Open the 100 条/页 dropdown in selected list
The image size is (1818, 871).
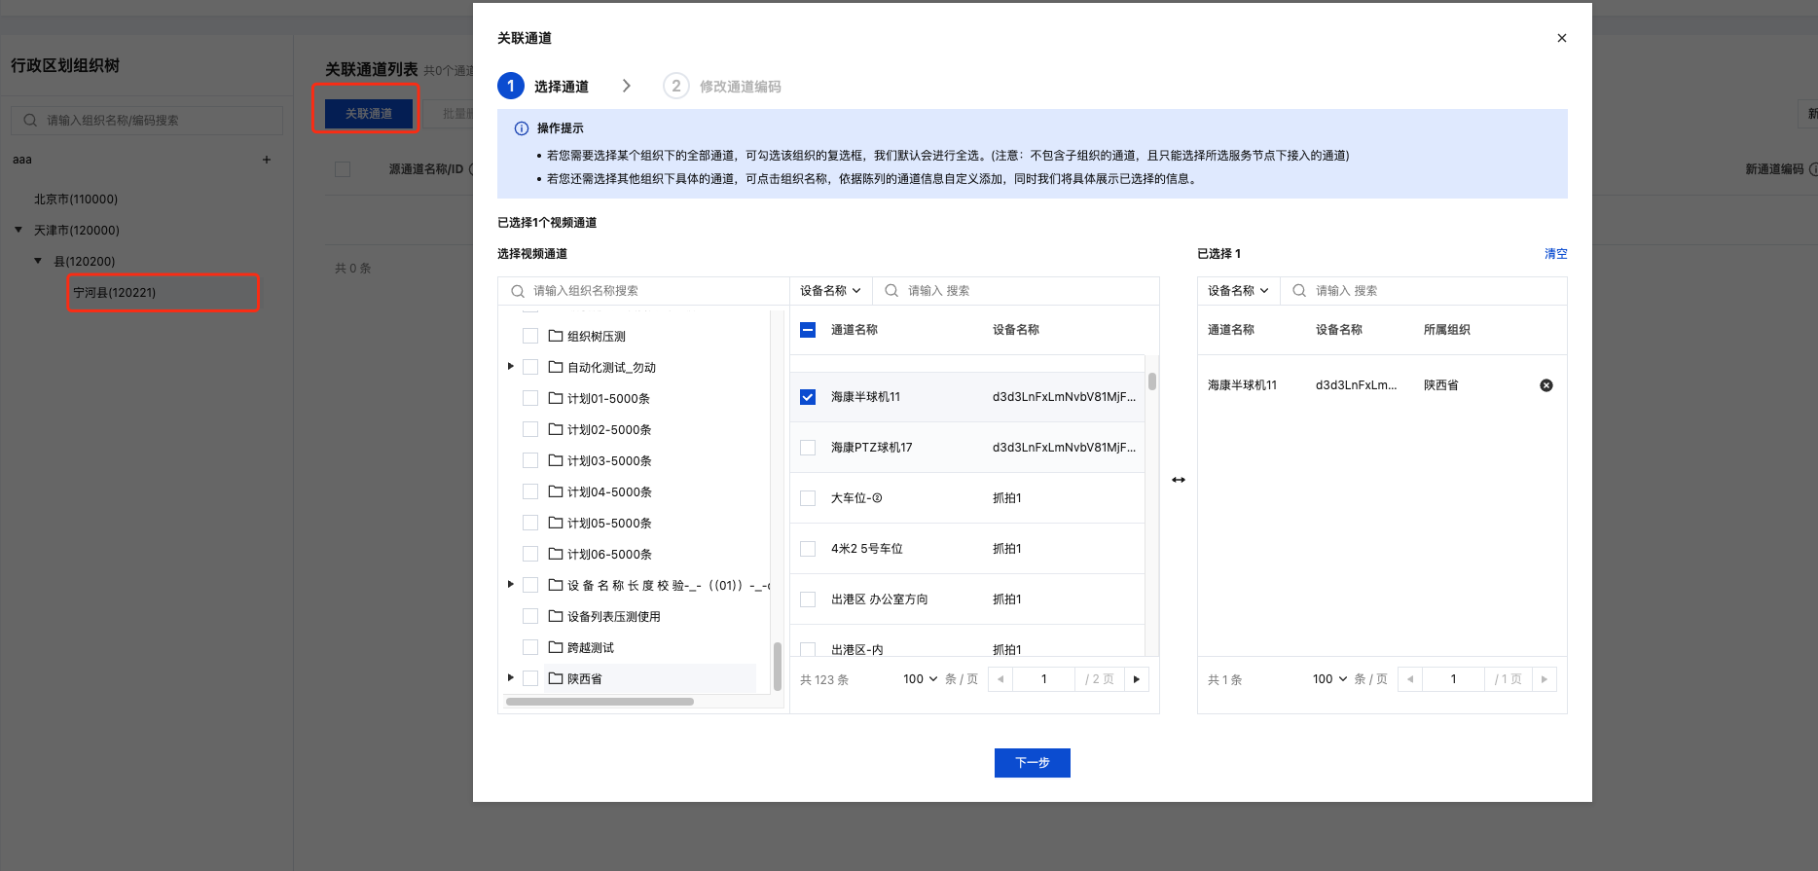coord(1329,679)
